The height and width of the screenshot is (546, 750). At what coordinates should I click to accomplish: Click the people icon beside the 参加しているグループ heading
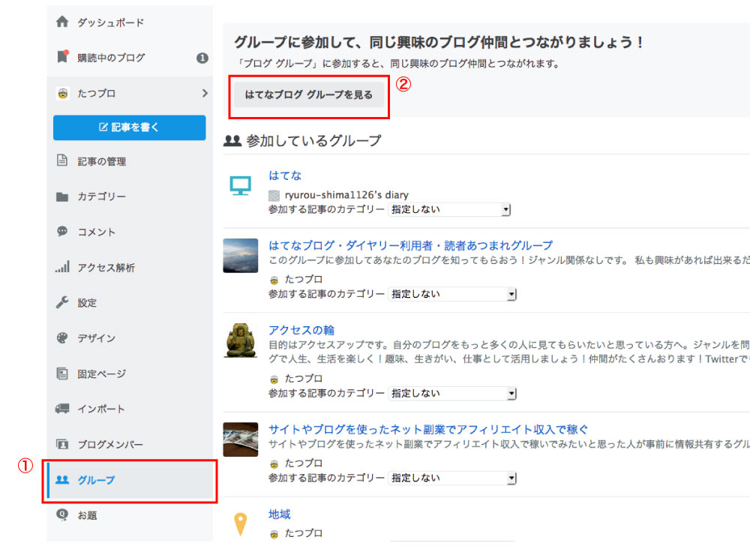click(232, 140)
